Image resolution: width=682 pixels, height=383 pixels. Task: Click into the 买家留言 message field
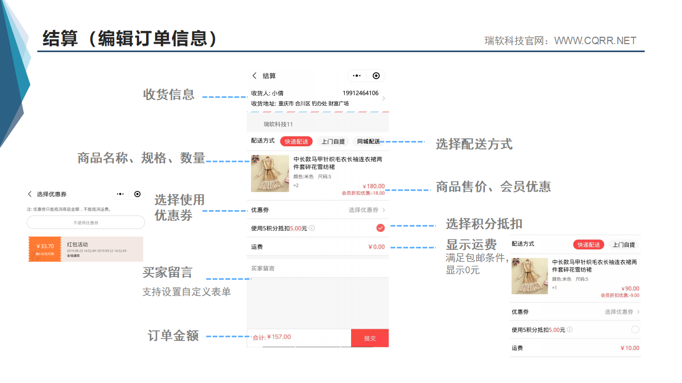coord(318,269)
